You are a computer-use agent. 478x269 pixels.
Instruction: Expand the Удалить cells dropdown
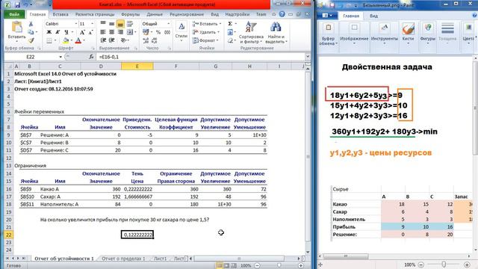click(x=218, y=32)
